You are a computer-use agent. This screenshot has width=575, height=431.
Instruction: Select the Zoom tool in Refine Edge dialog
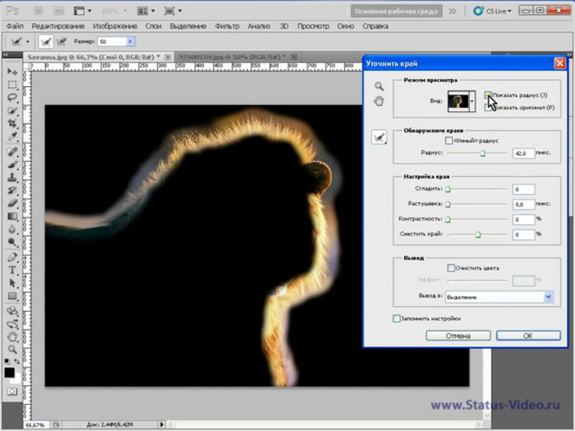click(x=379, y=86)
